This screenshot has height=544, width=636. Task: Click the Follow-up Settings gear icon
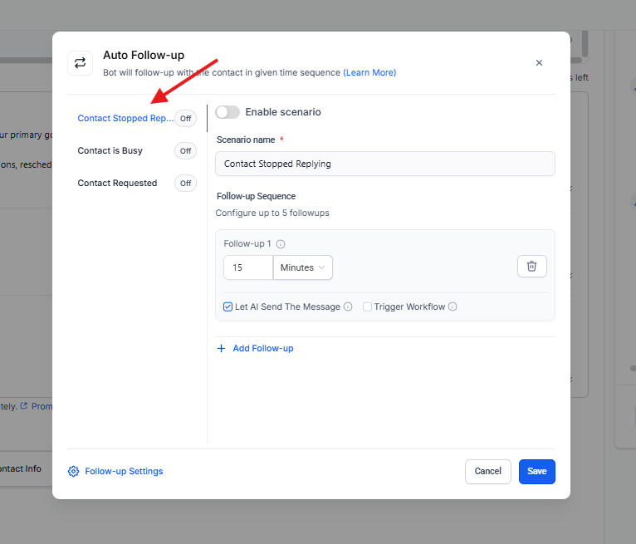(x=74, y=472)
